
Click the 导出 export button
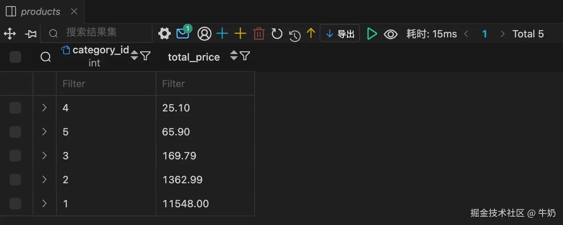[x=340, y=34]
